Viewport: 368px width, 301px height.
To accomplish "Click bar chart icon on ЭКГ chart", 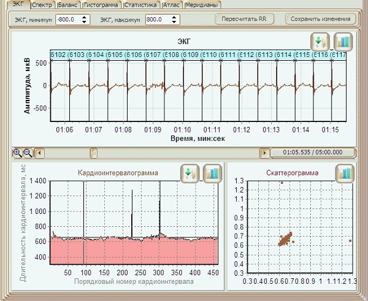I will point(343,42).
